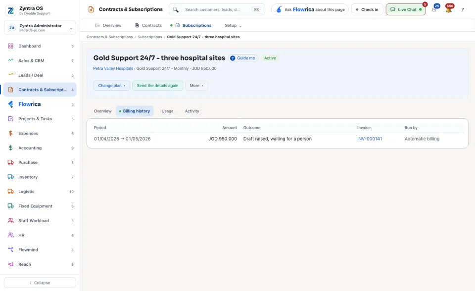The image size is (475, 291).
Task: Click the header Contracts & Subscriptions page icon
Action: tap(91, 9)
